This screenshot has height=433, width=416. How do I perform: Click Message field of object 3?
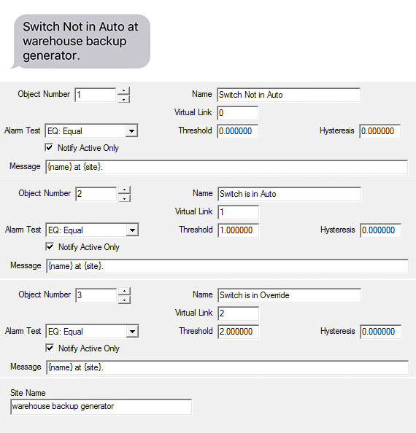[x=227, y=367]
